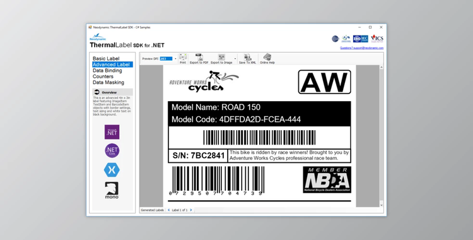
Task: Go to the previous generated label arrow
Action: pos(168,210)
